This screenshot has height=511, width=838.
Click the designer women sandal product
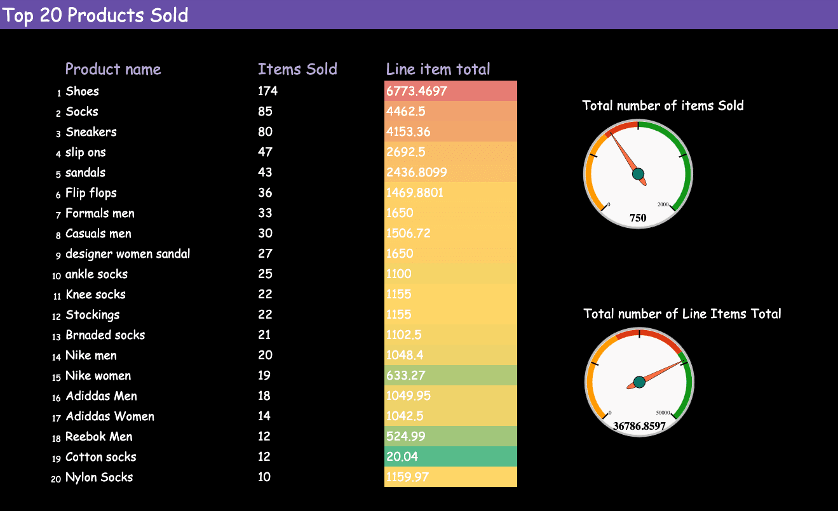(x=128, y=254)
